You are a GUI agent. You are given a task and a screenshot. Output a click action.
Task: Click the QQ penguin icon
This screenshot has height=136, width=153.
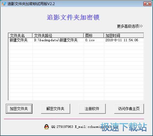coord(46,127)
